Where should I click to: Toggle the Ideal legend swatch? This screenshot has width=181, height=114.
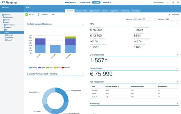tap(47, 68)
